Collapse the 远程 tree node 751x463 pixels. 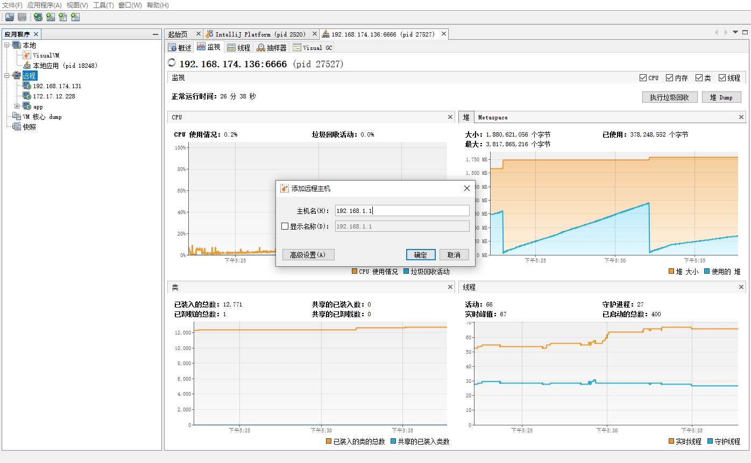pos(7,76)
